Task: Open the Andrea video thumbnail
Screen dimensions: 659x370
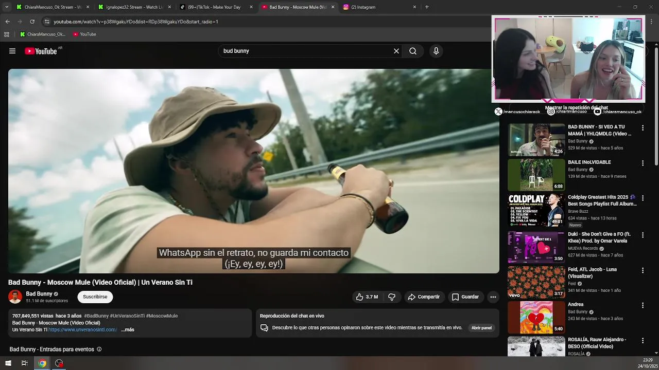Action: tap(536, 317)
